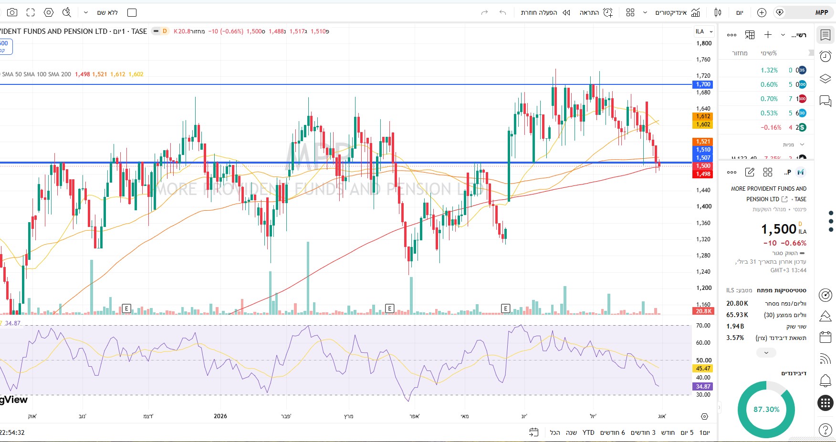836x442 pixels.
Task: Expand the statistics section chevron
Action: pos(766,353)
